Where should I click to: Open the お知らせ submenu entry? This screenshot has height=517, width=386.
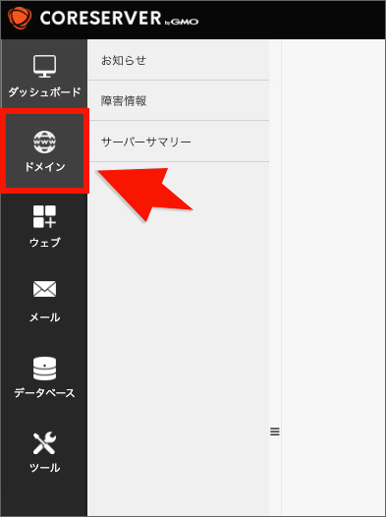178,60
